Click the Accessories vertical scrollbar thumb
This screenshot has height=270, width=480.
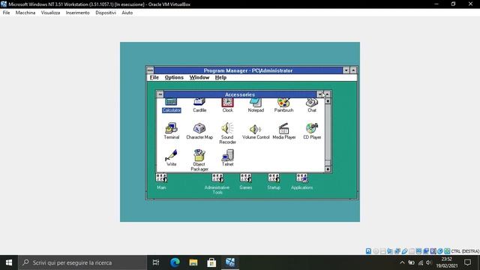pyautogui.click(x=328, y=163)
